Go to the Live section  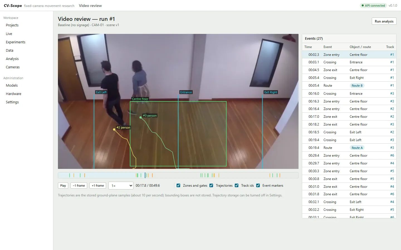pos(9,34)
